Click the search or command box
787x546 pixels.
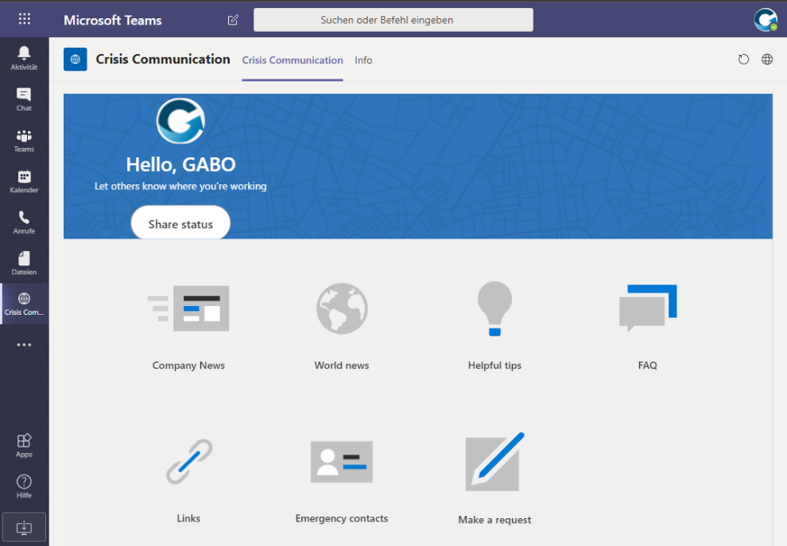tap(393, 20)
